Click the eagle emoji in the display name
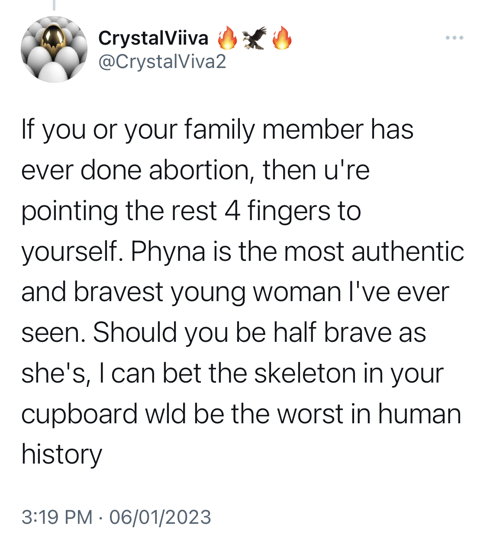Screen dimensions: 487x542 point(255,38)
